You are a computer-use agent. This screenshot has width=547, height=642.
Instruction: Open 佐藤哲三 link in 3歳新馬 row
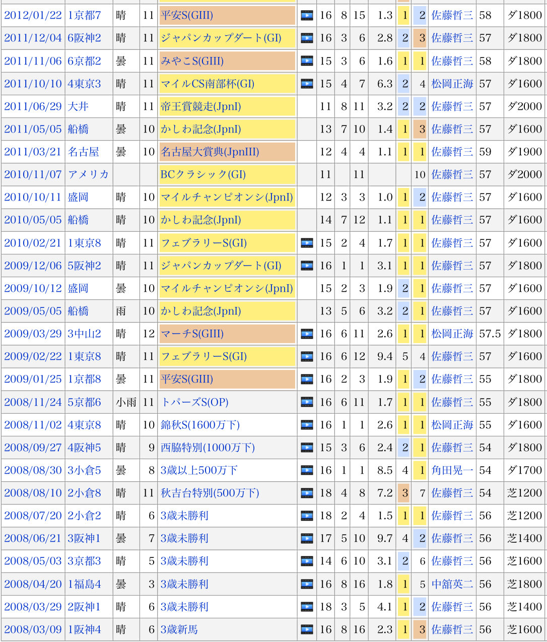452,629
